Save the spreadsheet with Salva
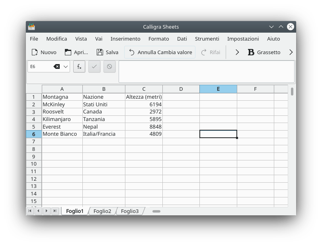The width and height of the screenshot is (322, 246). pyautogui.click(x=107, y=52)
